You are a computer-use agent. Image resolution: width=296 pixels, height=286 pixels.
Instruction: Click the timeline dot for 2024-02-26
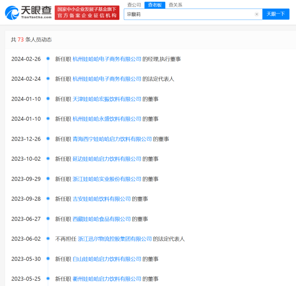(48, 59)
